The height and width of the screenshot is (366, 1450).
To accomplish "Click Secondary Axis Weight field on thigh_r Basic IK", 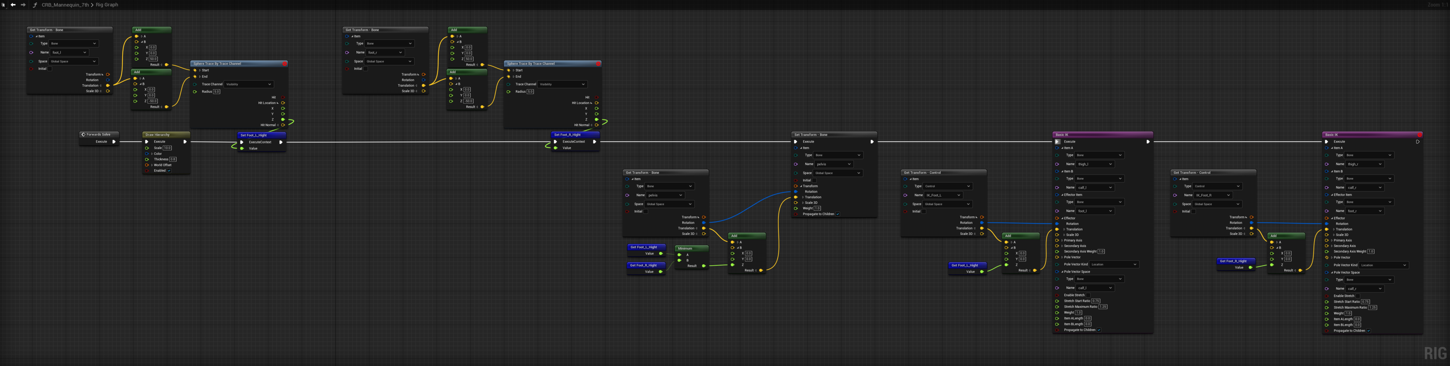I will (1371, 252).
